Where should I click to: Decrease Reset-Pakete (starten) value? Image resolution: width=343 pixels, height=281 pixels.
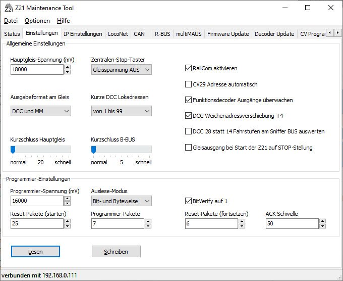[68, 226]
